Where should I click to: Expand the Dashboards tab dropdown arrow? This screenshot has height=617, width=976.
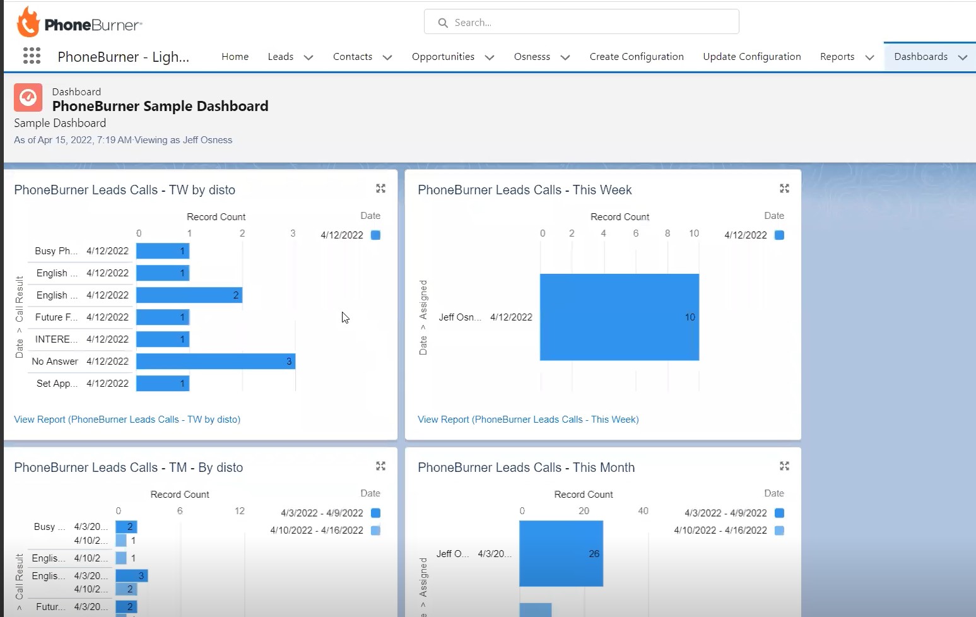963,57
